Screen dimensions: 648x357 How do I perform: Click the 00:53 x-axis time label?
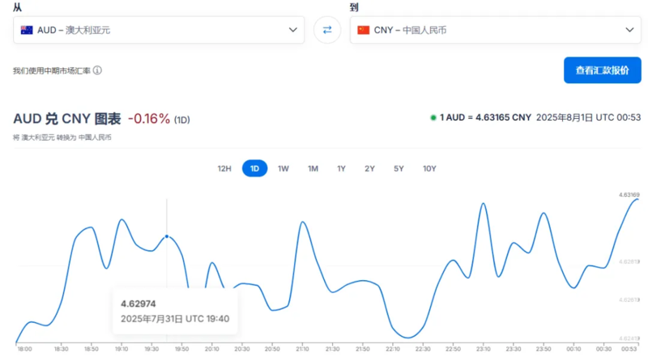(x=629, y=349)
